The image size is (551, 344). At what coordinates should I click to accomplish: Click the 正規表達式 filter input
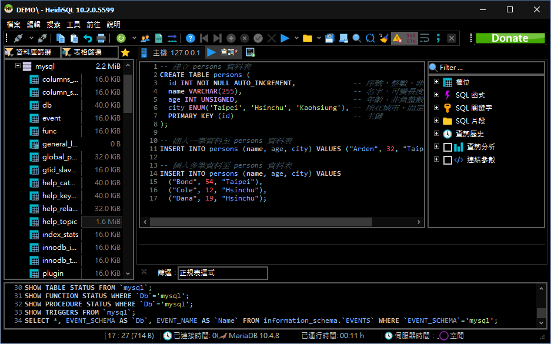coord(223,273)
